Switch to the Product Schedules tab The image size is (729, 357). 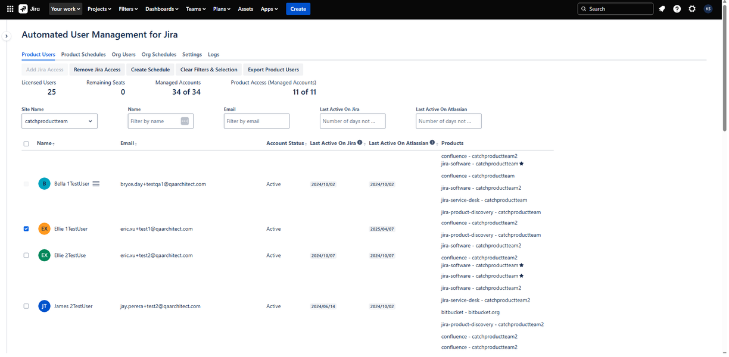coord(83,54)
